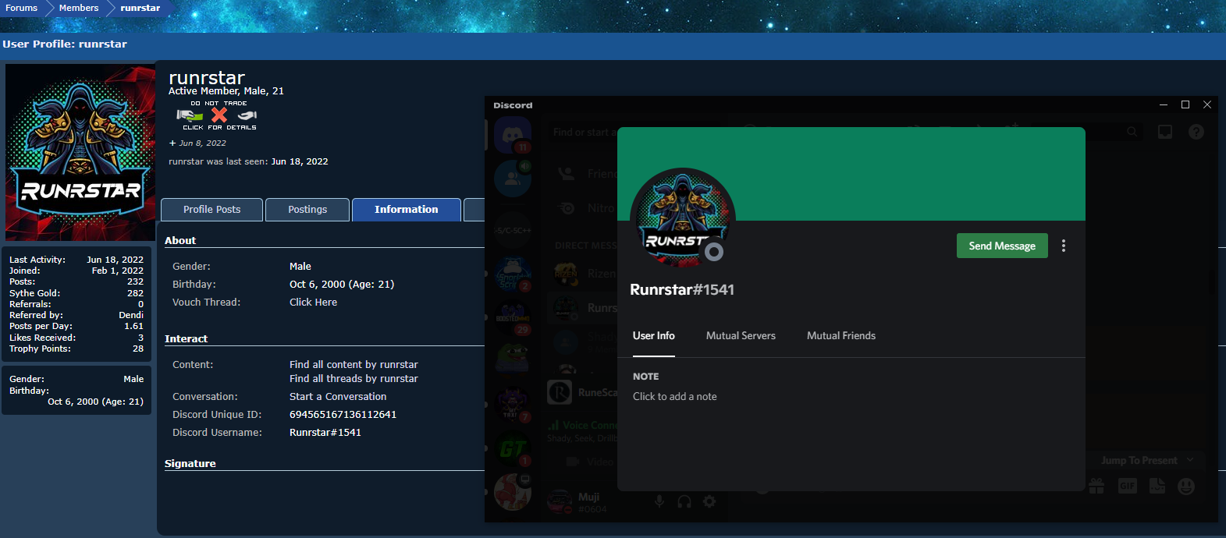
Task: Click the Likes Received value 3
Action: click(x=141, y=338)
